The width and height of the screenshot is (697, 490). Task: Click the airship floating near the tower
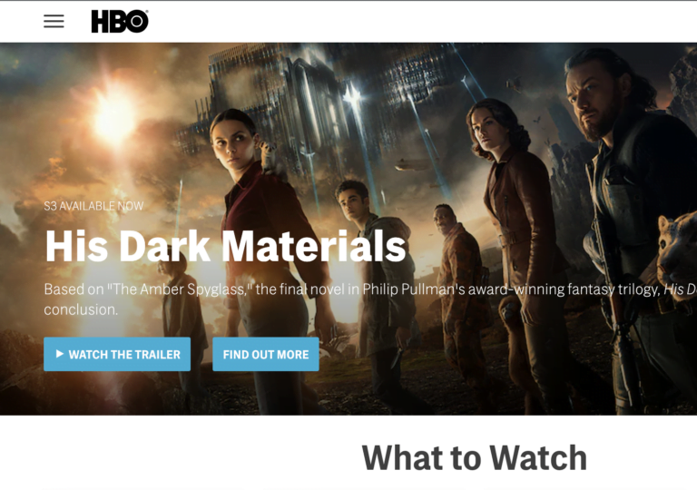(x=411, y=165)
